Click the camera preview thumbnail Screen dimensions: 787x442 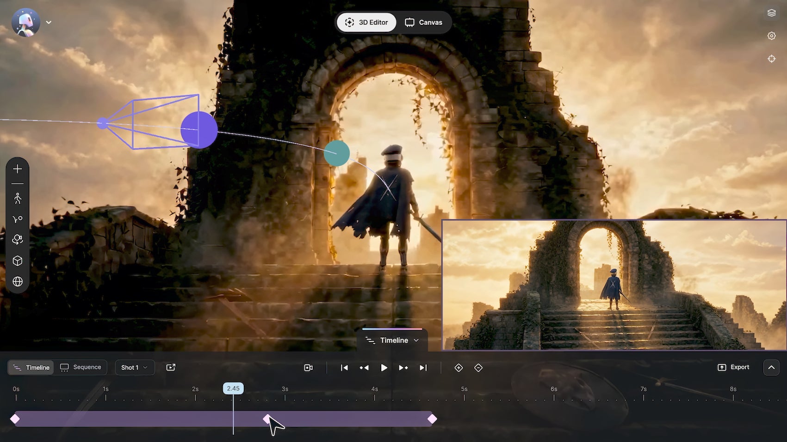click(614, 285)
